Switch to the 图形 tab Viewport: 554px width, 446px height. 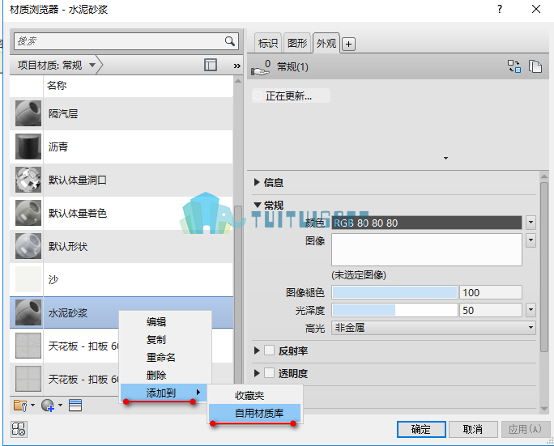coord(297,44)
